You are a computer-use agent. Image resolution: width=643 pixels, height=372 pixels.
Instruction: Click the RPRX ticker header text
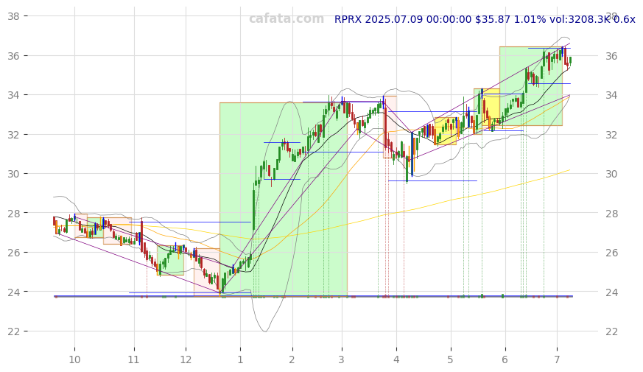click(x=485, y=19)
